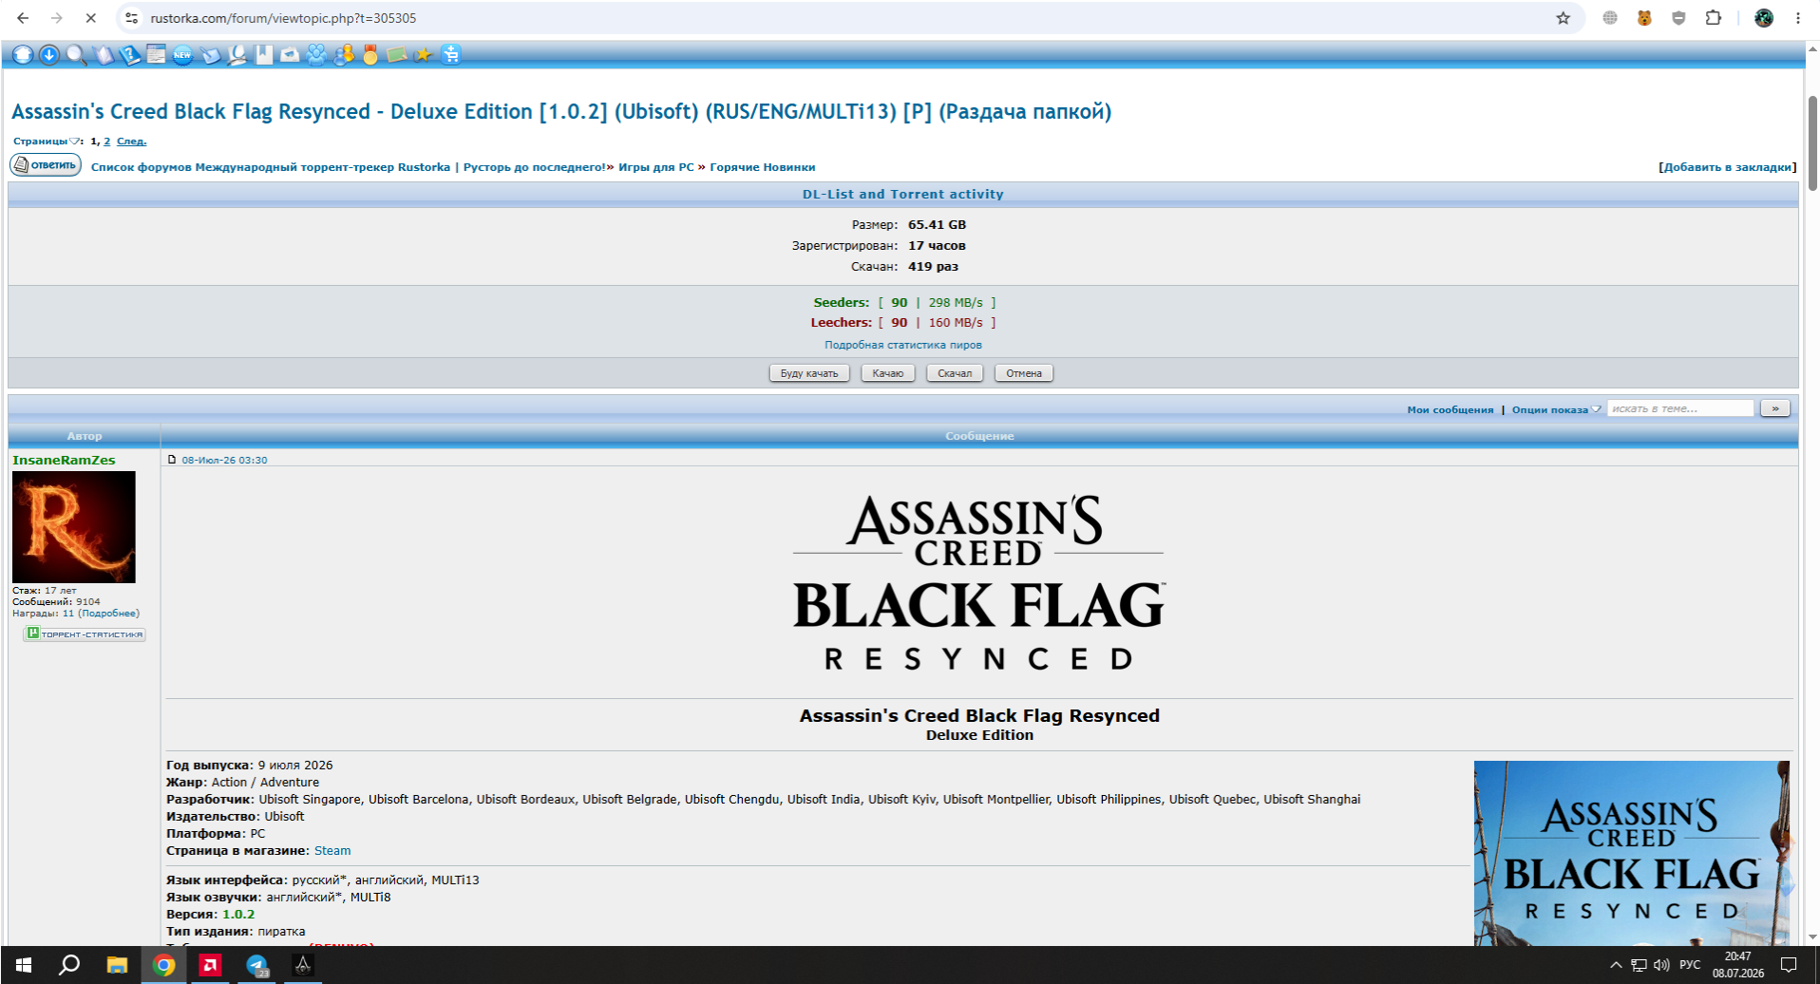Open the Steam store page link
Image resolution: width=1820 pixels, height=984 pixels.
332,851
